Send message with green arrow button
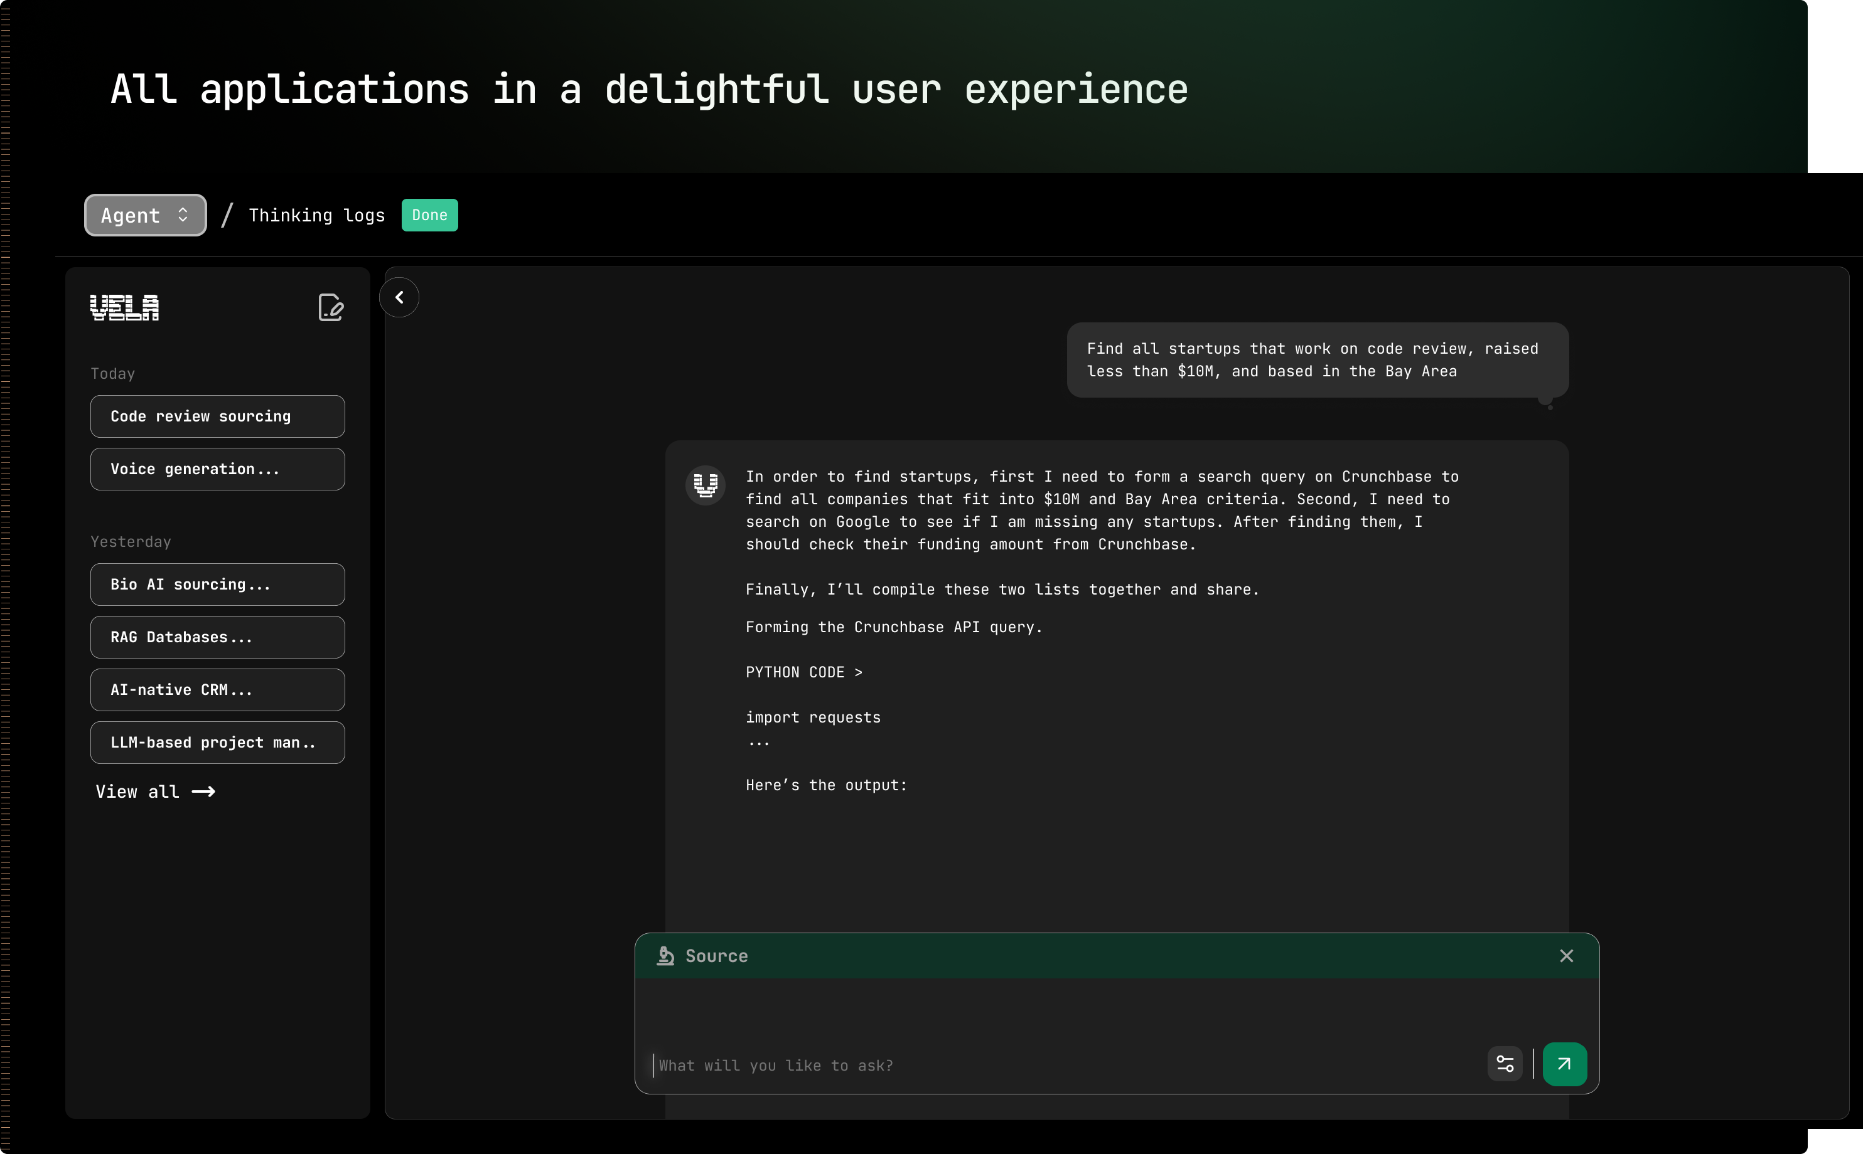Image resolution: width=1863 pixels, height=1154 pixels. tap(1564, 1064)
